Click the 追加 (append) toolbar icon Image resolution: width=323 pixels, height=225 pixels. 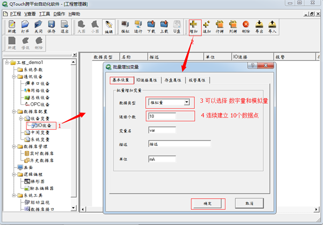coord(207,26)
